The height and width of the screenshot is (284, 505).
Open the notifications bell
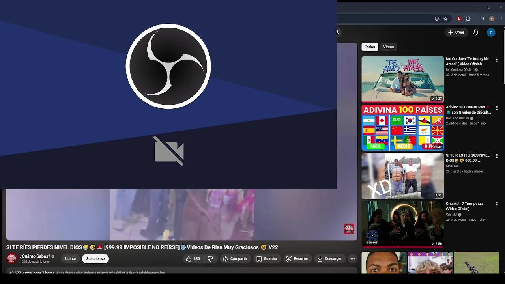(x=476, y=32)
